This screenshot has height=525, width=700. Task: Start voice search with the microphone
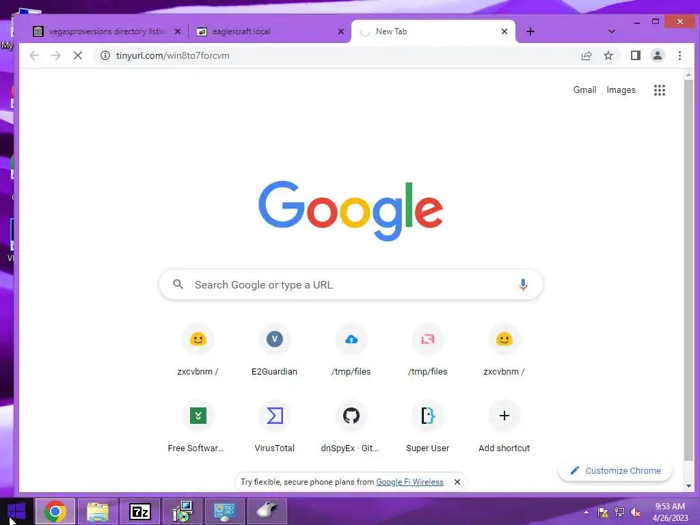523,285
